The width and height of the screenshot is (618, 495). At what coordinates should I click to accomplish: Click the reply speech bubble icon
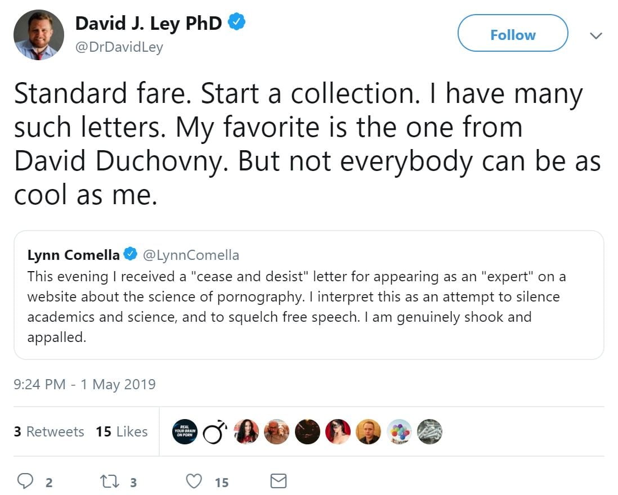pyautogui.click(x=25, y=481)
